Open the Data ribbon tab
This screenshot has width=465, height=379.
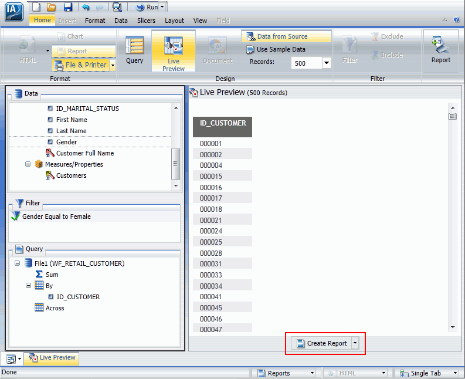point(121,21)
